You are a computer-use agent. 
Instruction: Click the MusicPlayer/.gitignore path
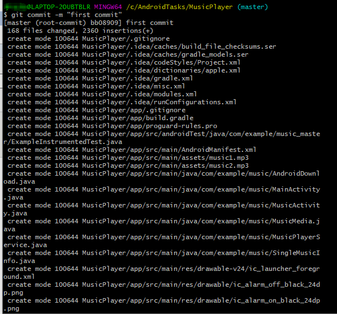coord(126,39)
